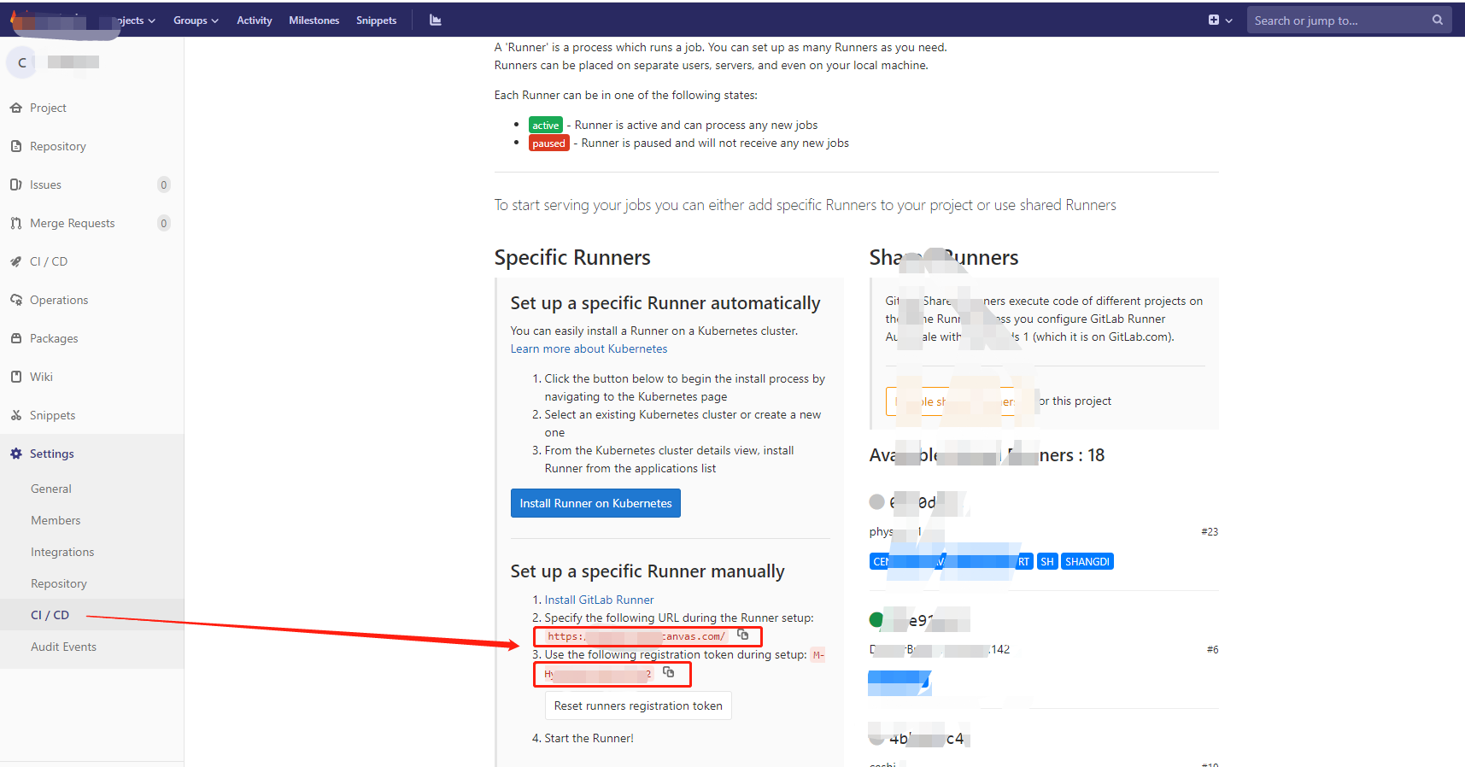Click the Wiki book icon
The height and width of the screenshot is (767, 1465).
tap(16, 377)
